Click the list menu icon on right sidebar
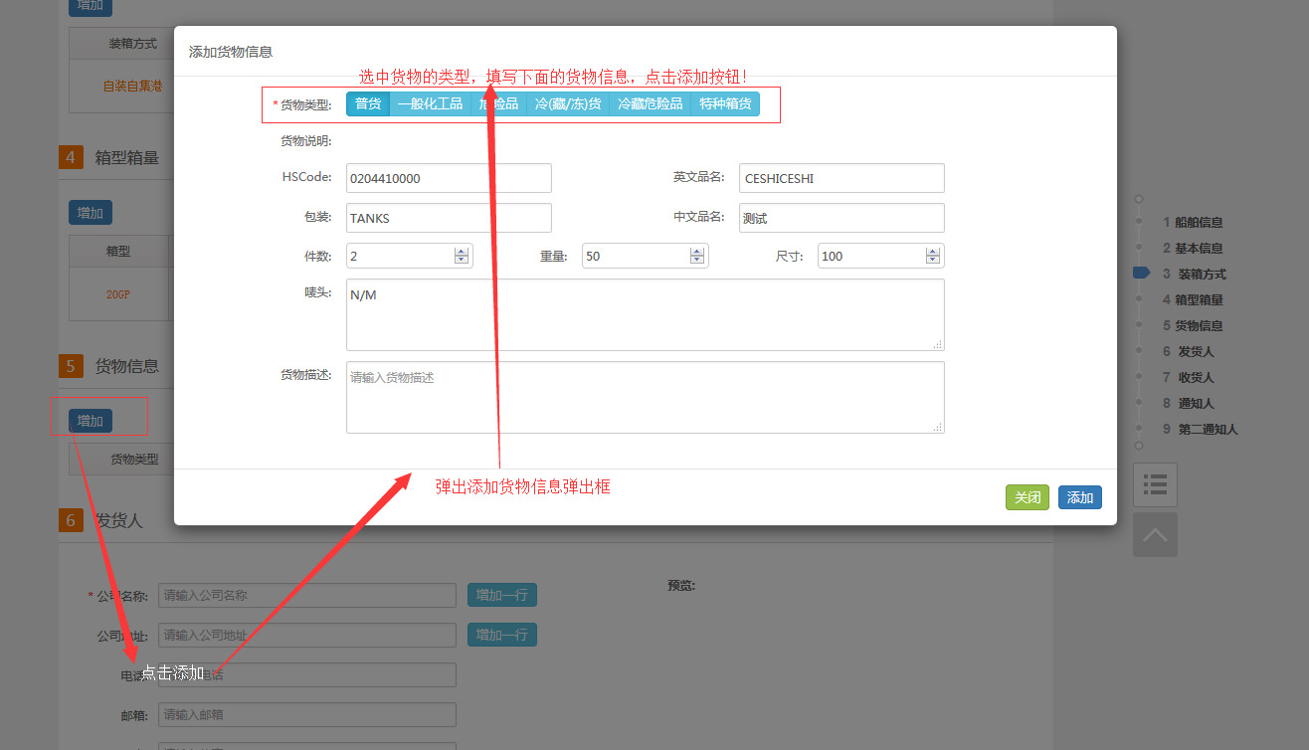The width and height of the screenshot is (1309, 750). [x=1155, y=484]
